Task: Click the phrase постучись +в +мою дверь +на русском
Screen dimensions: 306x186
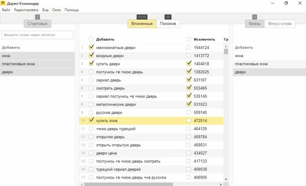Action: tap(131, 178)
